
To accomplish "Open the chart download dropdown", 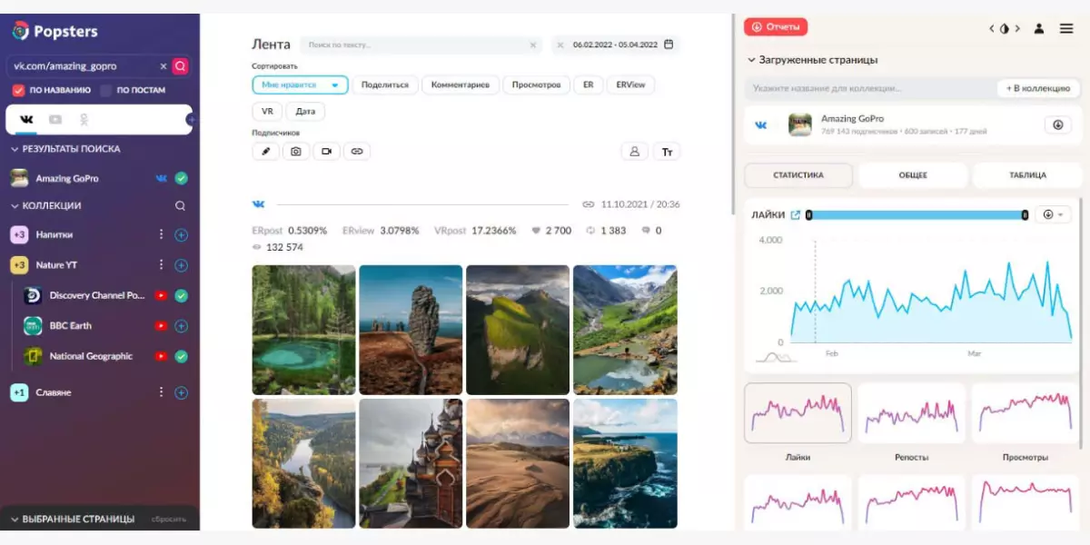I will pyautogui.click(x=1053, y=214).
